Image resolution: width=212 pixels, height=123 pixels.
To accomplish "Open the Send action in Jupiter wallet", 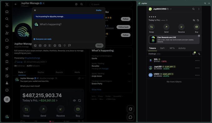I will [166, 27].
